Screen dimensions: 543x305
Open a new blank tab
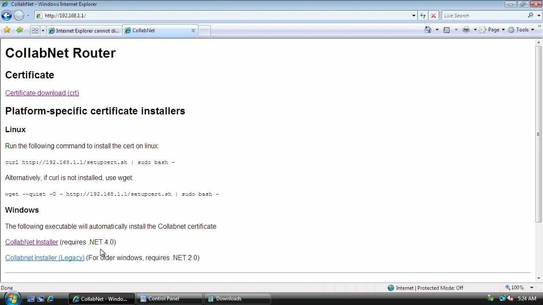pos(204,30)
